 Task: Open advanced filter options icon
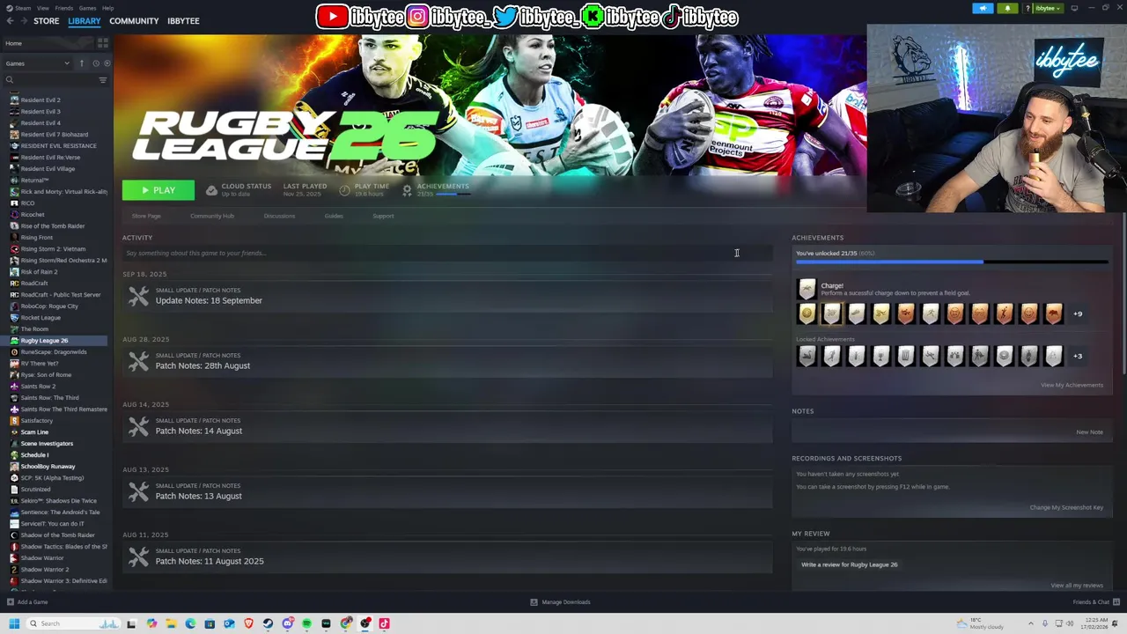(x=102, y=80)
